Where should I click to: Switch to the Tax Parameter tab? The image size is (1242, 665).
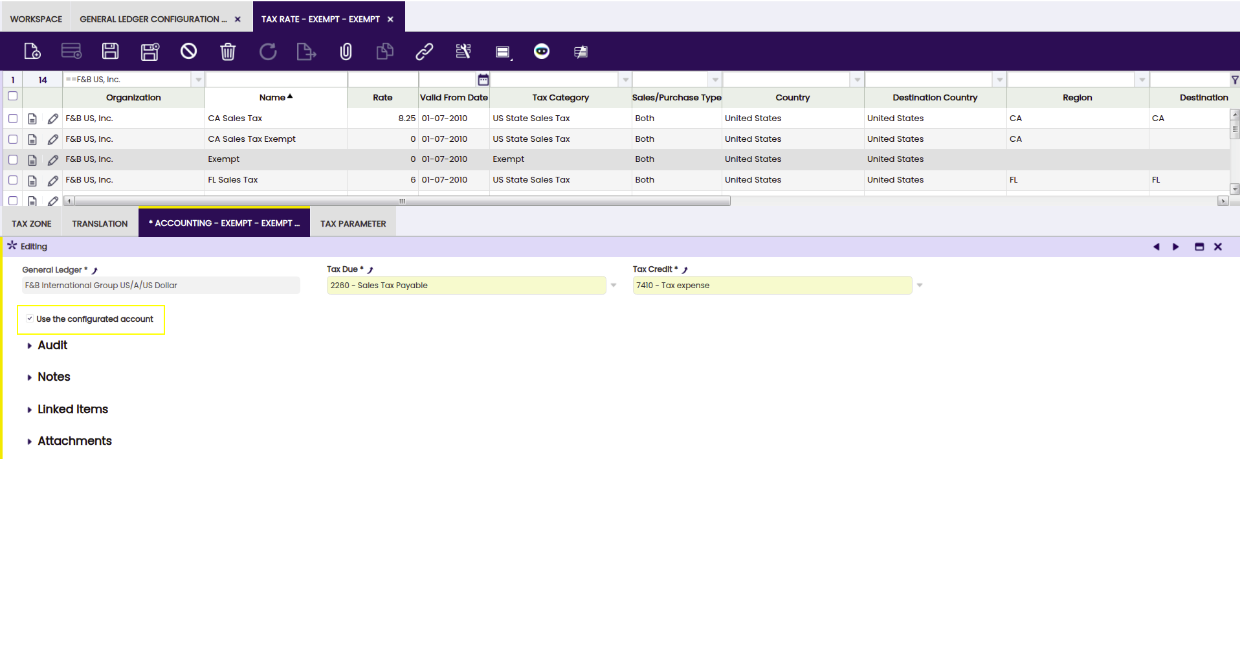[353, 223]
